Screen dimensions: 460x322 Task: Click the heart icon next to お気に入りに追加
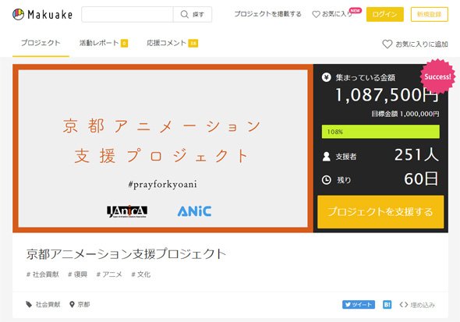tap(387, 44)
